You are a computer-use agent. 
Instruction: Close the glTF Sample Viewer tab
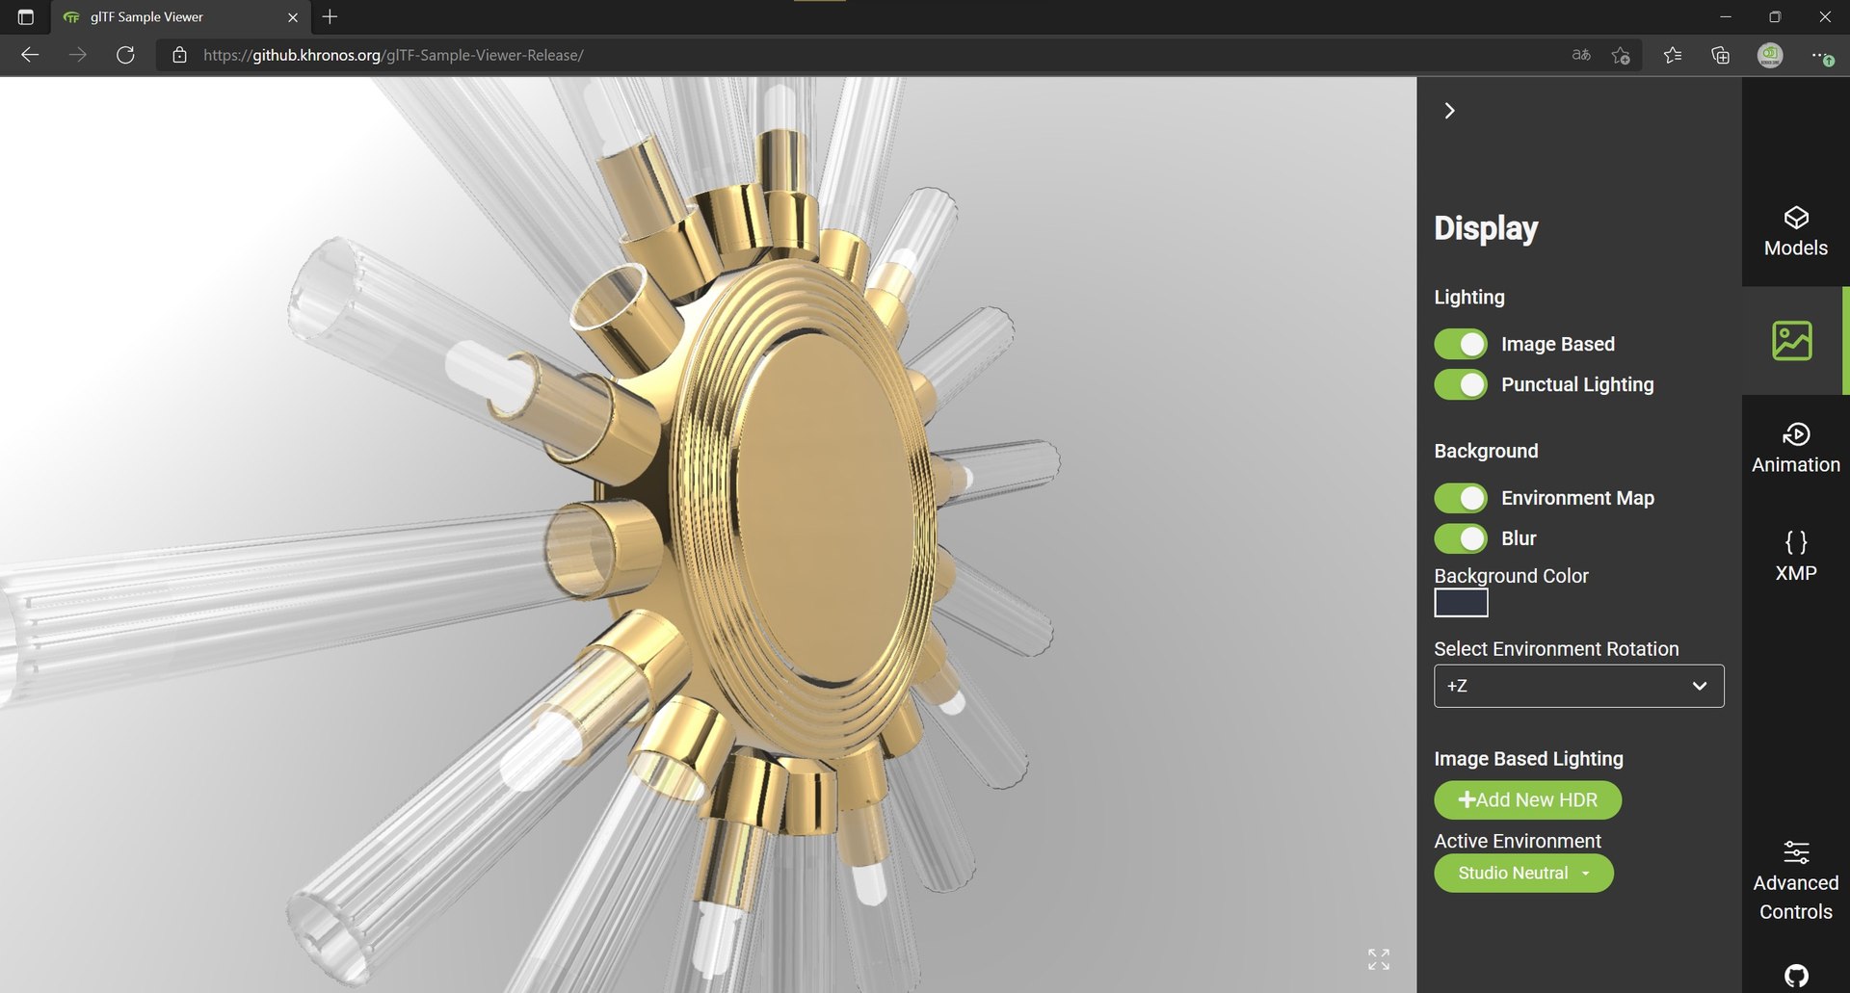click(293, 17)
